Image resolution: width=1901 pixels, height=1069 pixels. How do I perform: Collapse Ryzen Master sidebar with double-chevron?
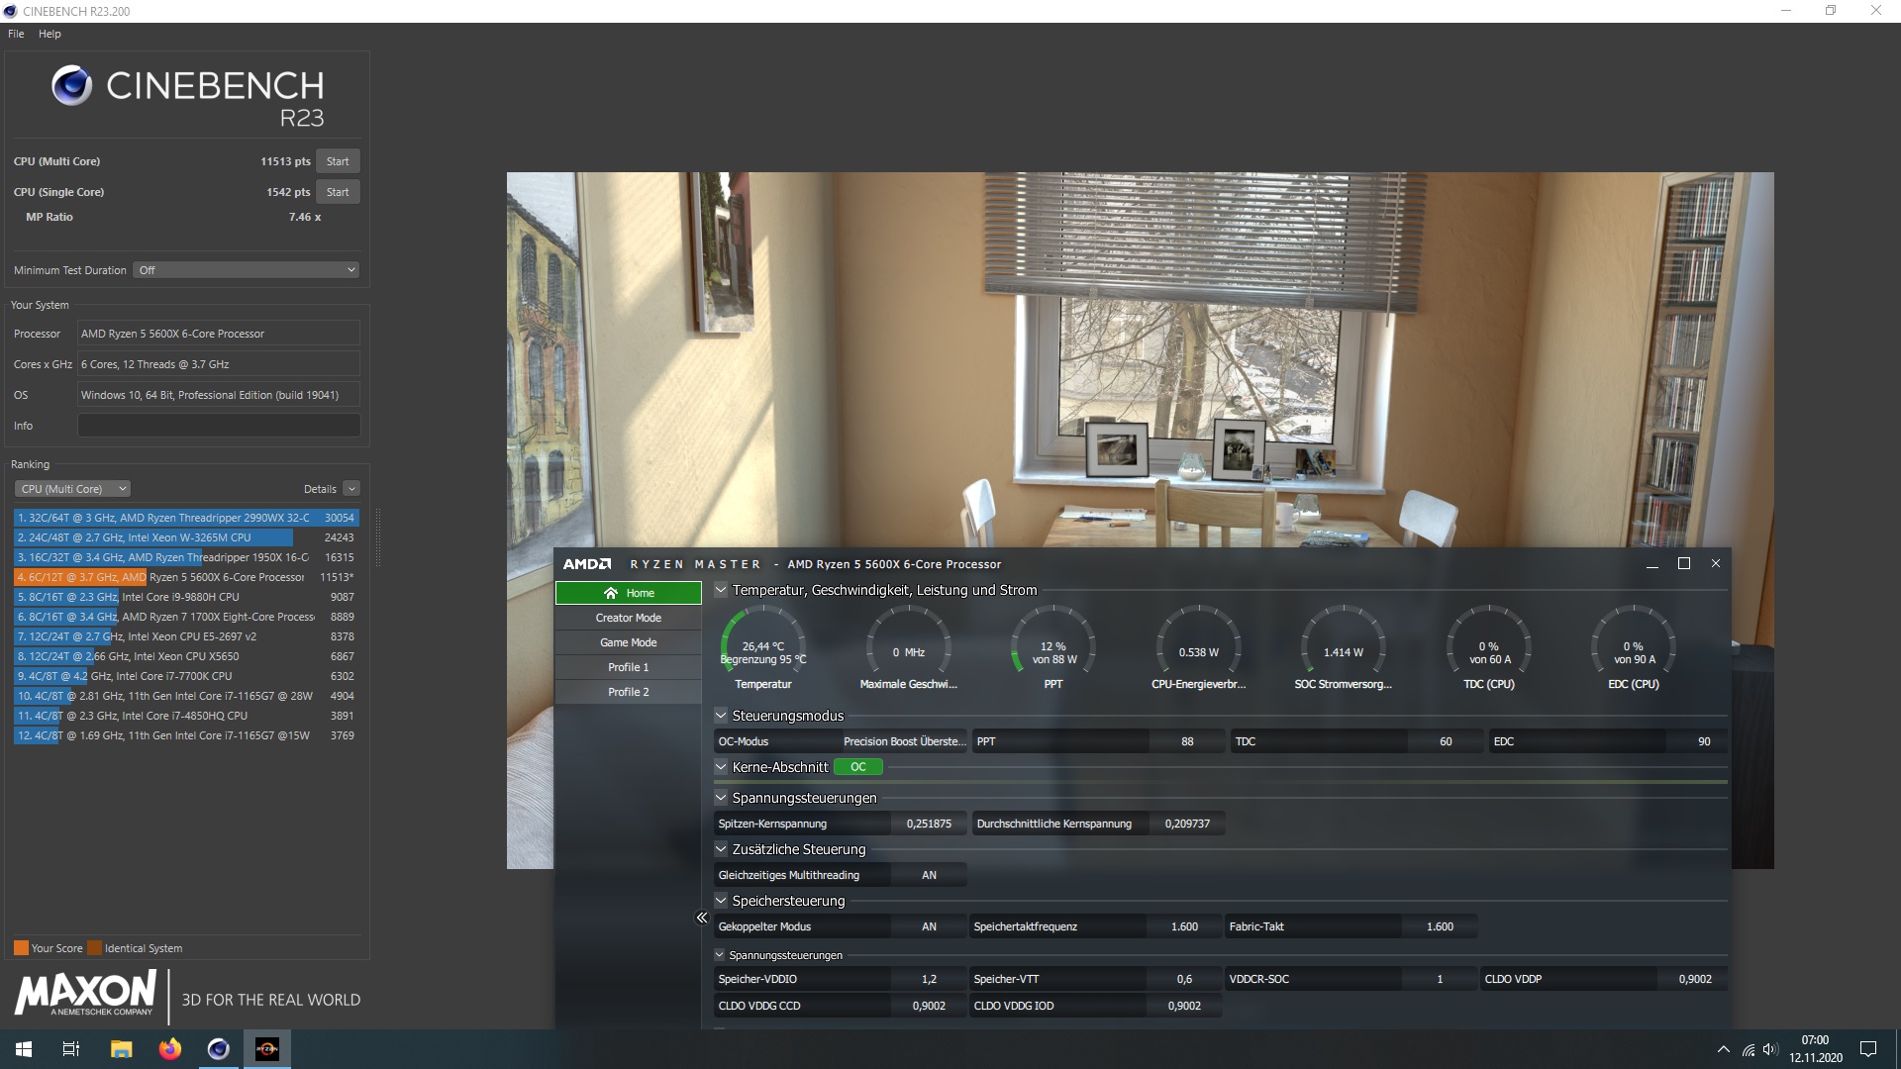pos(702,918)
